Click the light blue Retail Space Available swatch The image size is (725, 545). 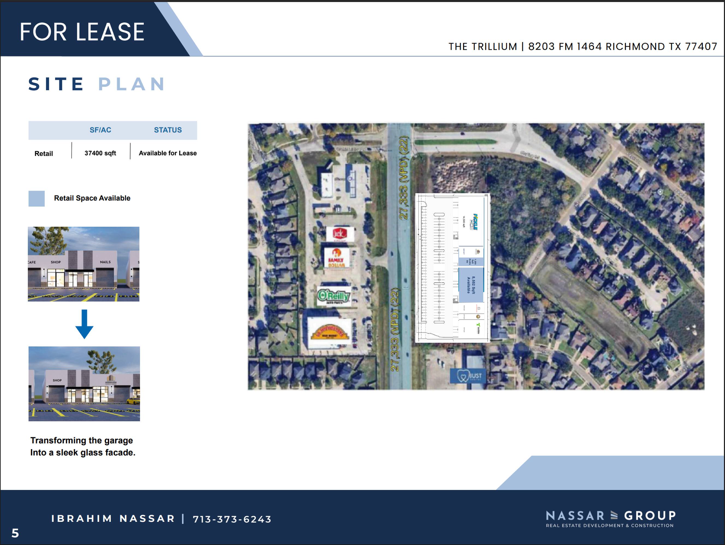coord(37,199)
